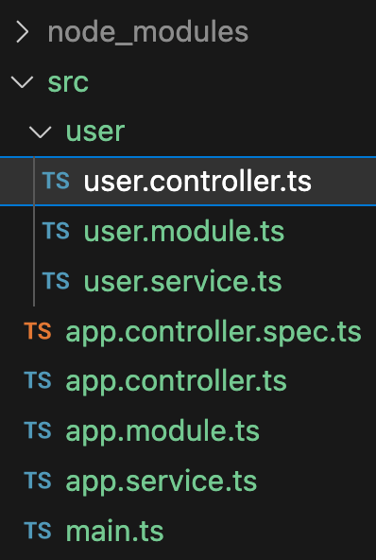Click the TS icon next to user.module.ts

(x=56, y=231)
